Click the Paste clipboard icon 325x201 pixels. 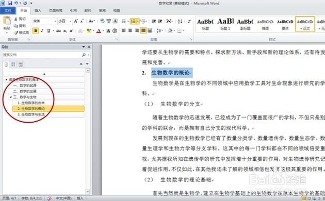tap(7, 21)
